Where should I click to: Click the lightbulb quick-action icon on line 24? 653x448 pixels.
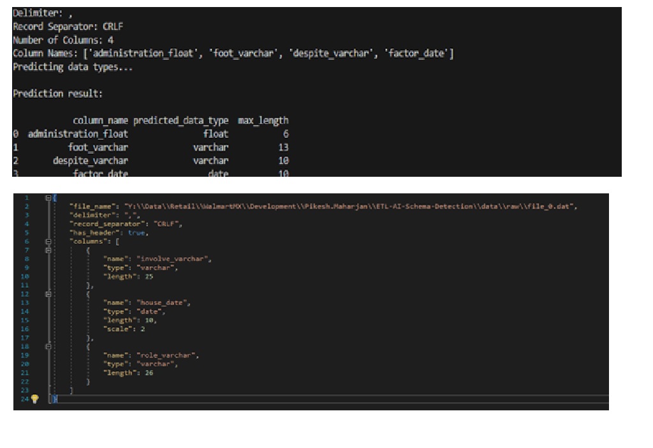coord(35,399)
